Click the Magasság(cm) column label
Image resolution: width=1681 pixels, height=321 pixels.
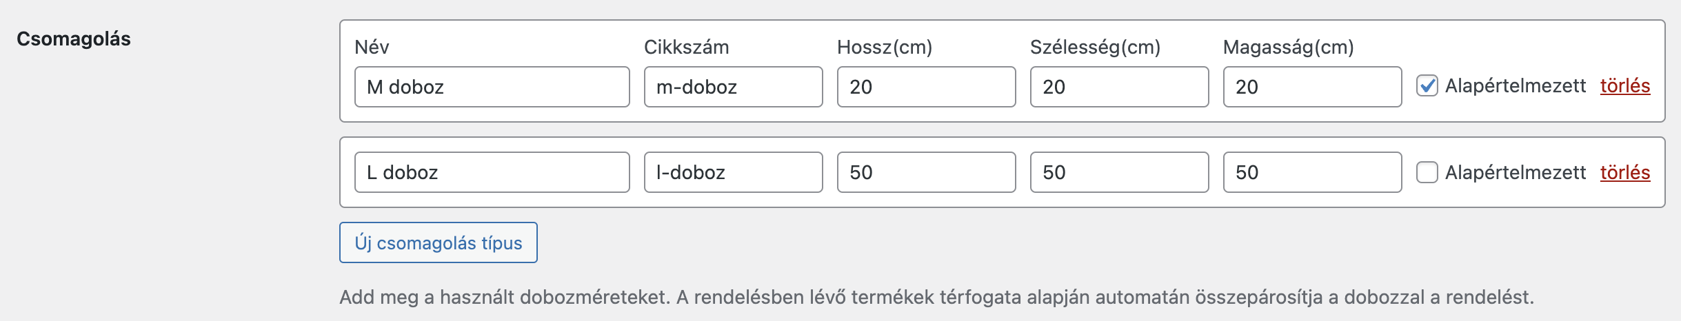tap(1288, 47)
